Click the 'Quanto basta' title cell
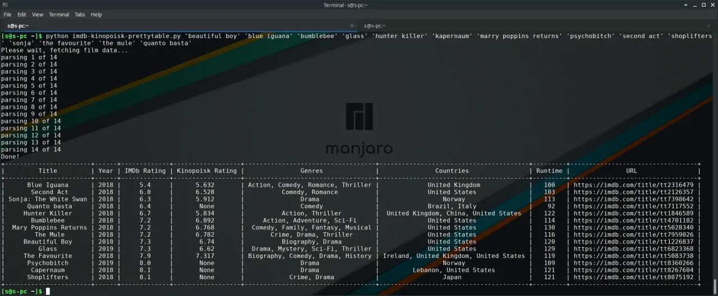This screenshot has width=718, height=296. (49, 206)
